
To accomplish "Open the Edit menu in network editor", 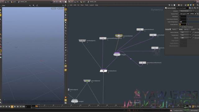I will pyautogui.click(x=75, y=5).
